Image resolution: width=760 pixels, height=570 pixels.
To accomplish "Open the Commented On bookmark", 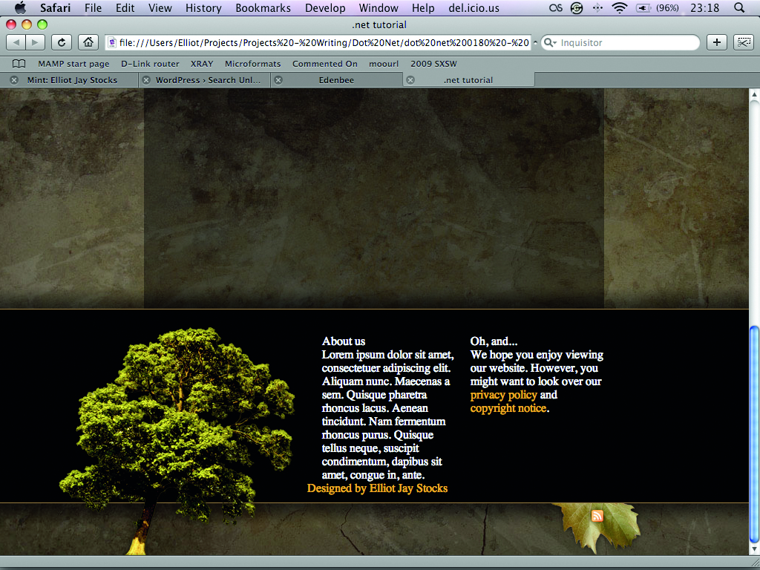I will (325, 64).
